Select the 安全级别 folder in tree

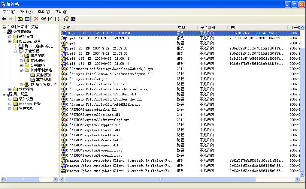pyautogui.click(x=43, y=75)
